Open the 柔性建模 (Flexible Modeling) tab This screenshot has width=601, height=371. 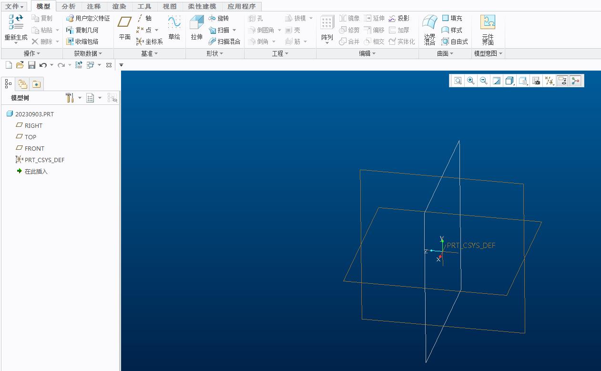[x=202, y=6]
